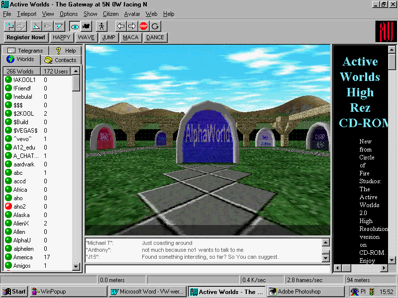Select the America world in the list
The width and height of the screenshot is (398, 298).
(x=38, y=257)
